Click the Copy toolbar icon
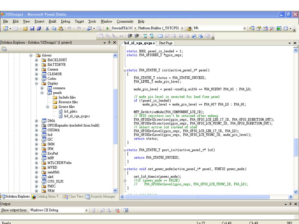299x224 pixels. tap(54, 29)
